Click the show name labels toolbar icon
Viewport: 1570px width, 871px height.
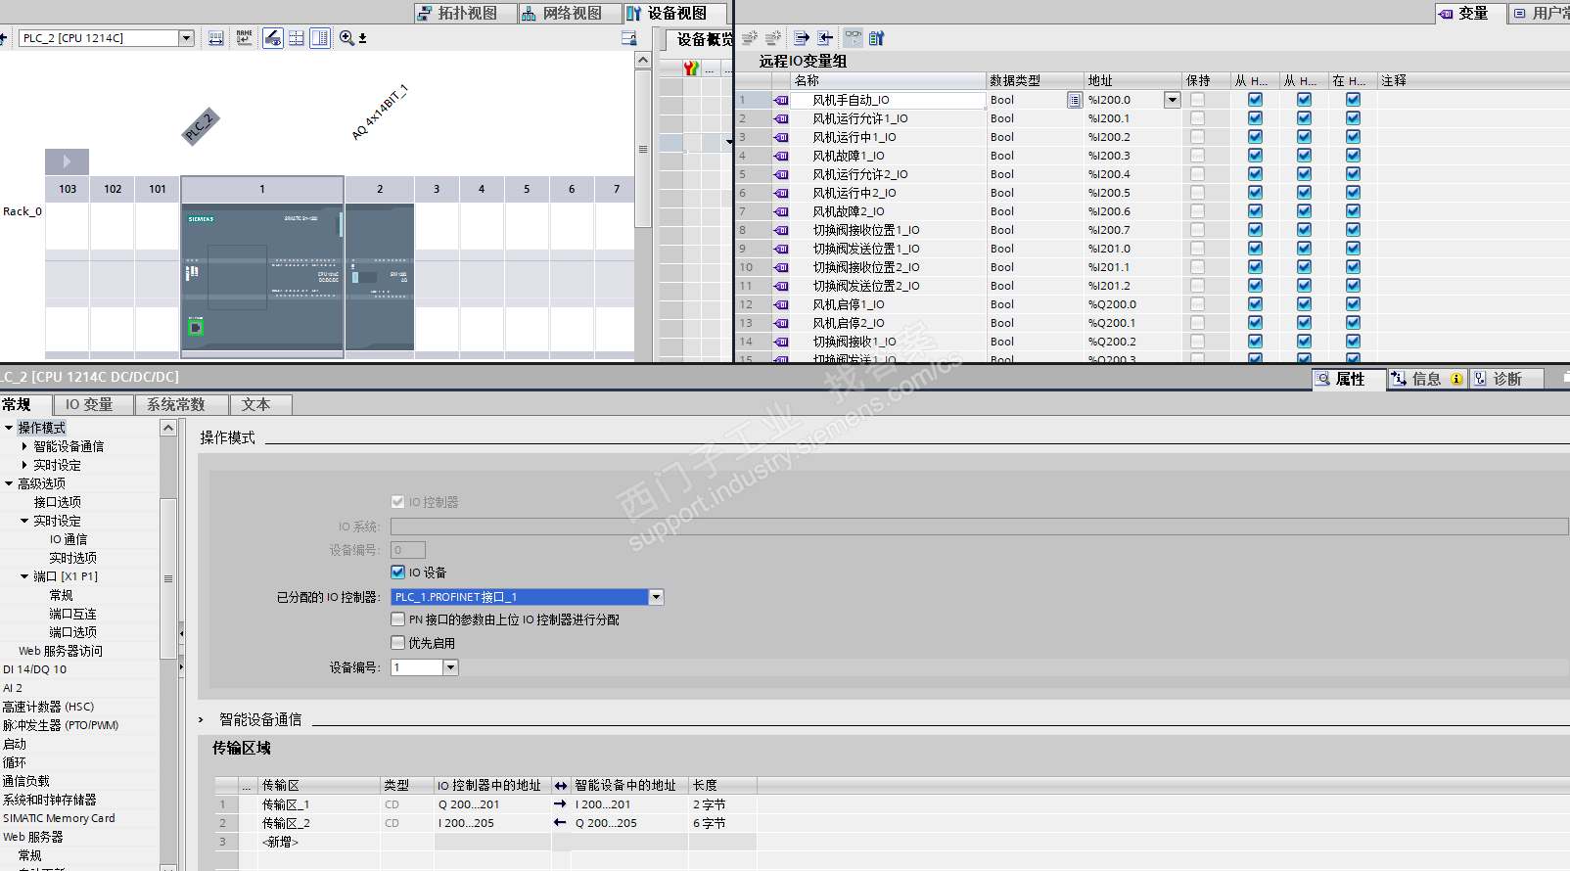click(x=245, y=38)
